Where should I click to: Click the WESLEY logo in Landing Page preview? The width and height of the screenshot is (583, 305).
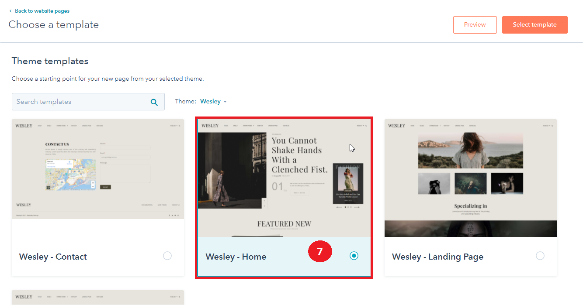click(396, 126)
